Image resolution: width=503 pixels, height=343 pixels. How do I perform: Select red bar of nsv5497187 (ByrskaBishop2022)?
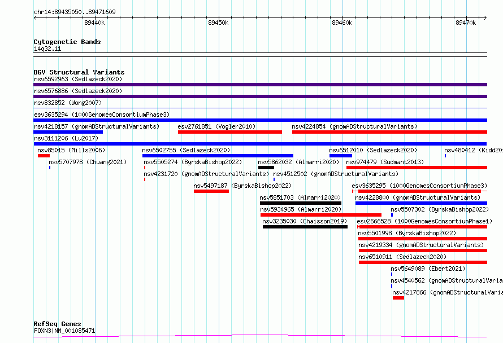point(211,191)
